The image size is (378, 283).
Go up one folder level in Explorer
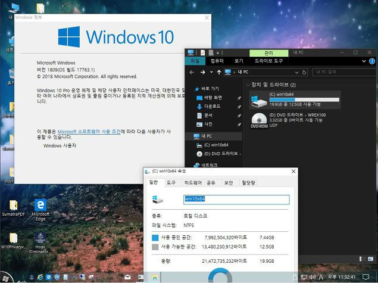219,72
